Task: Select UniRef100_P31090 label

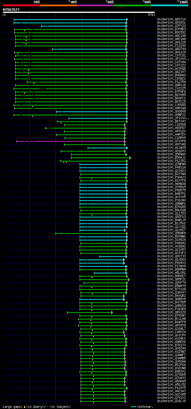Action: (171, 200)
